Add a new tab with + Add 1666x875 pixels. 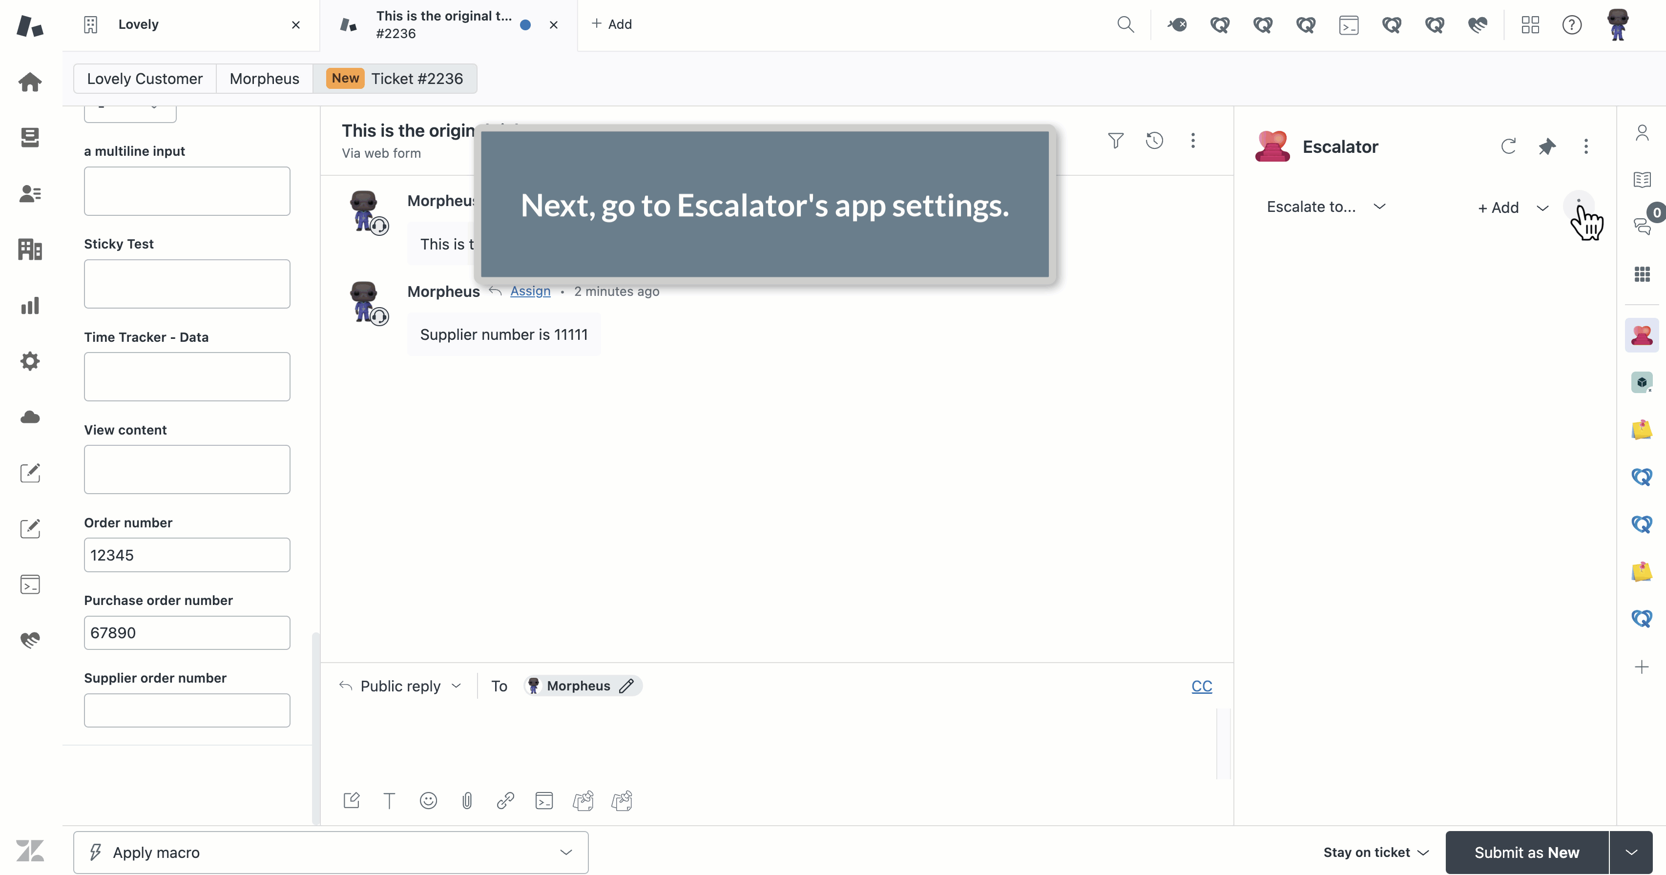611,24
